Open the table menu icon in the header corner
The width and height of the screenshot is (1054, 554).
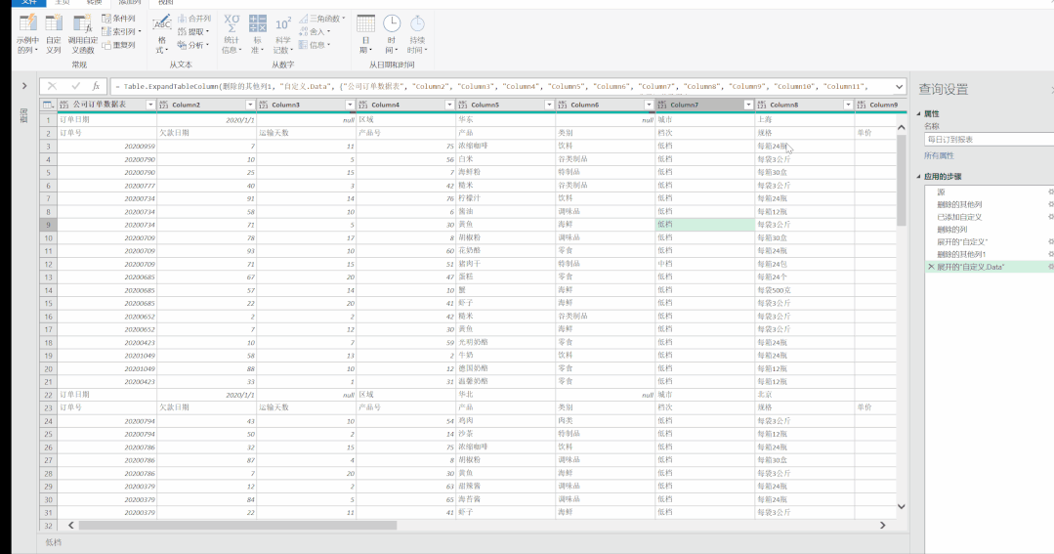pyautogui.click(x=48, y=105)
